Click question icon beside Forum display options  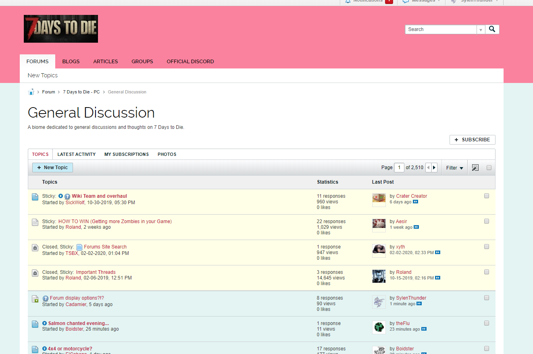click(x=46, y=298)
